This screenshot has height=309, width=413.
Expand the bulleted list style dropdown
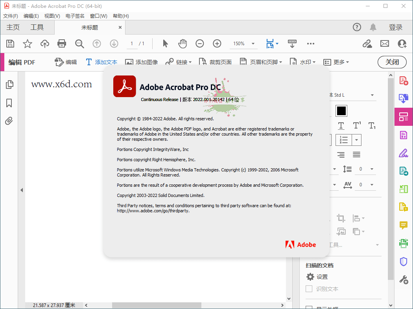tap(356, 140)
